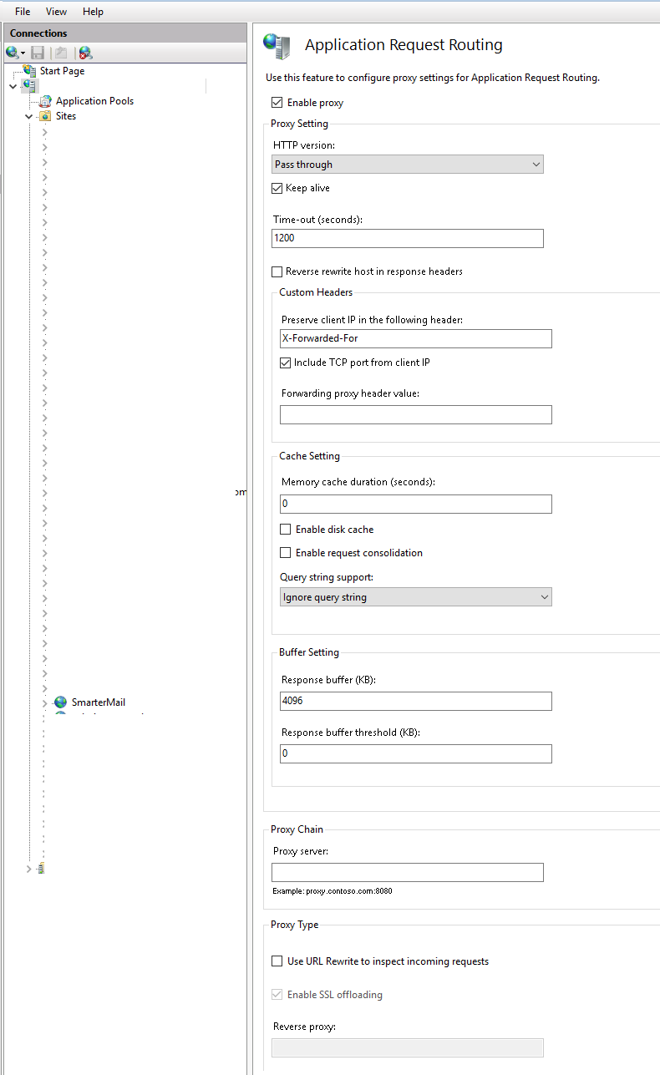Disable the Keep alive option
The height and width of the screenshot is (1075, 660).
click(277, 188)
